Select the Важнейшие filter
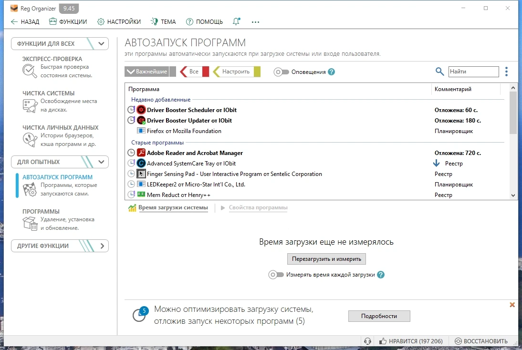Image resolution: width=522 pixels, height=350 pixels. tap(147, 72)
